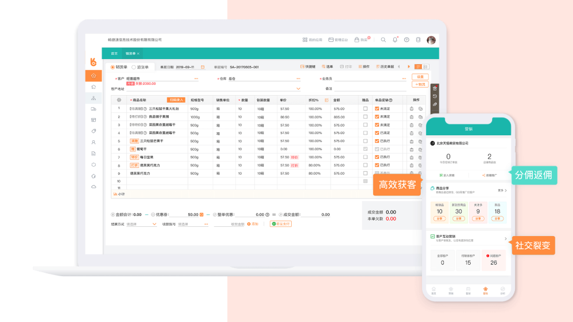Select the 销货单 radio button
The height and width of the screenshot is (322, 573).
pos(113,67)
